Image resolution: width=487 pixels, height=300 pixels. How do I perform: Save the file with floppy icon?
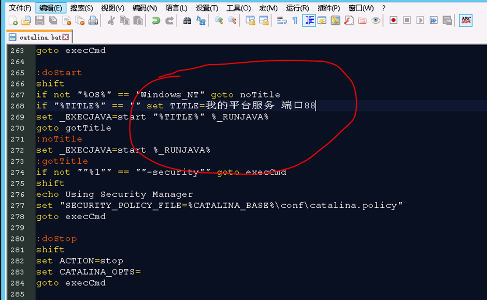(x=39, y=21)
